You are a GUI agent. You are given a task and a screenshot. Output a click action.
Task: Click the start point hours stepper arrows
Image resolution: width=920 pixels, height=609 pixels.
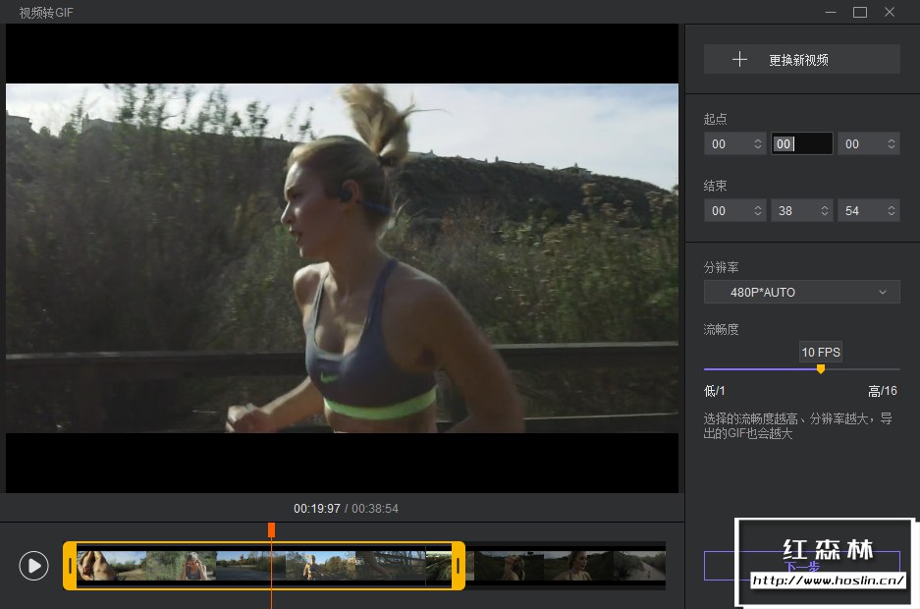tap(757, 143)
